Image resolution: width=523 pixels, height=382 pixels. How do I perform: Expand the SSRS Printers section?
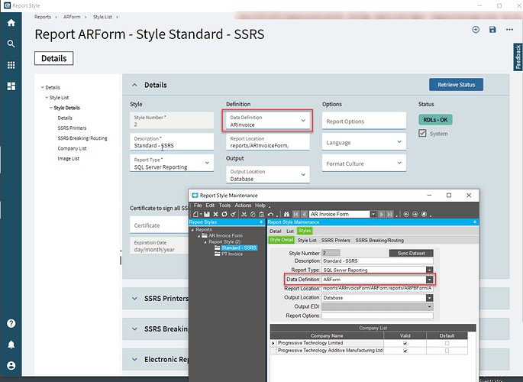click(x=134, y=298)
